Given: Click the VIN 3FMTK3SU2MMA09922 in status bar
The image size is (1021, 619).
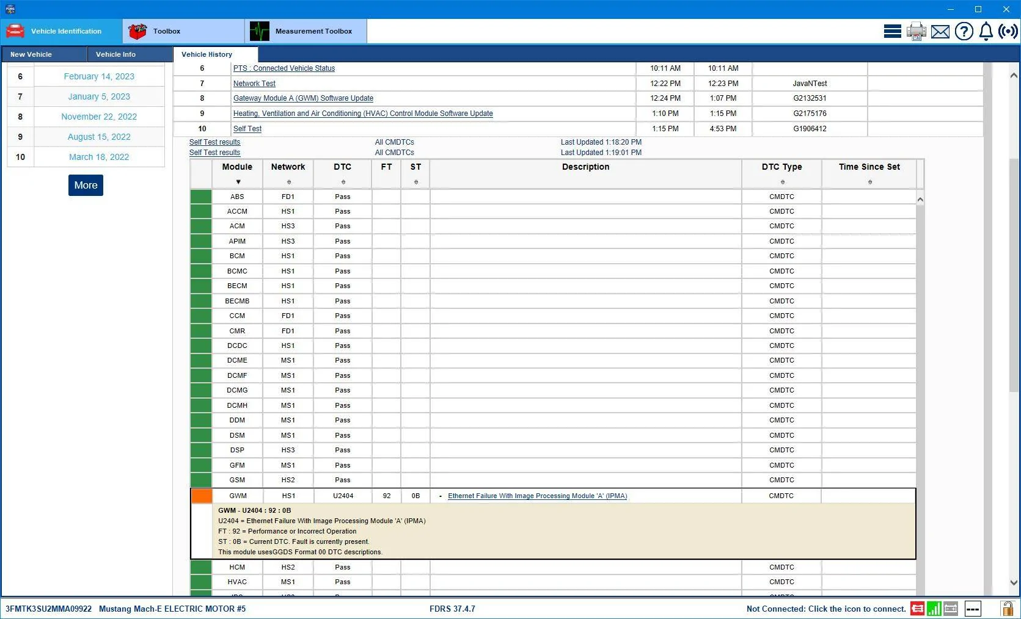Looking at the screenshot, I should tap(48, 609).
